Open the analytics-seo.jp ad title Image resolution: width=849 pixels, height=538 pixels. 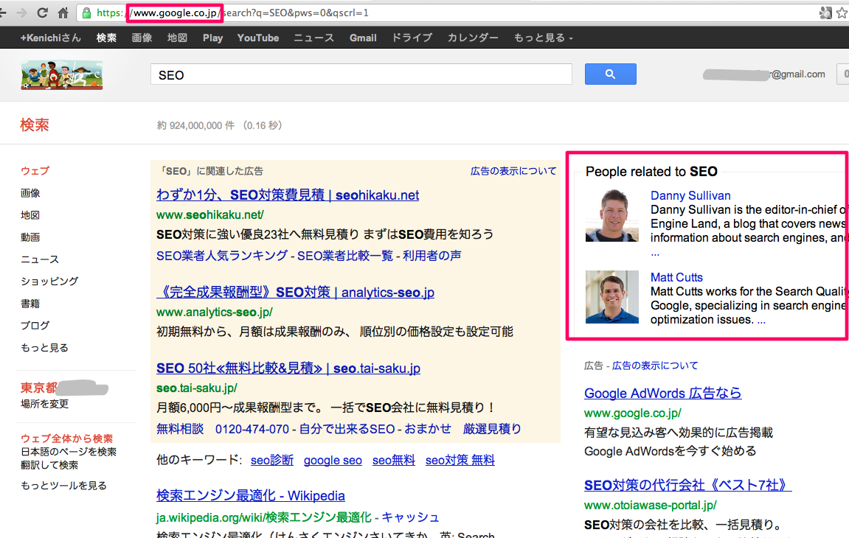(295, 293)
